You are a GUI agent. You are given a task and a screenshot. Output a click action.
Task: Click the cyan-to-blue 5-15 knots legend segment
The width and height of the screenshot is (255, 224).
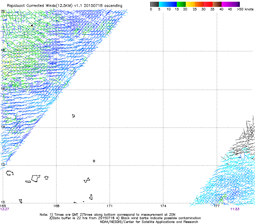pos(168,4)
